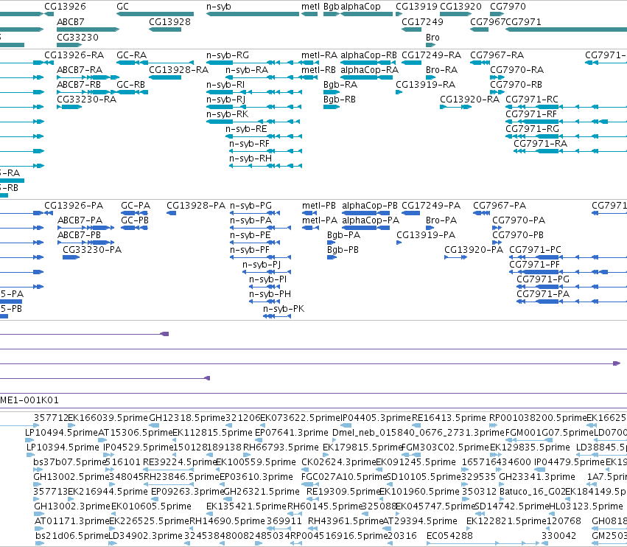This screenshot has width=627, height=547.
Task: Select the CG13928-RA transcript label
Action: click(x=179, y=69)
